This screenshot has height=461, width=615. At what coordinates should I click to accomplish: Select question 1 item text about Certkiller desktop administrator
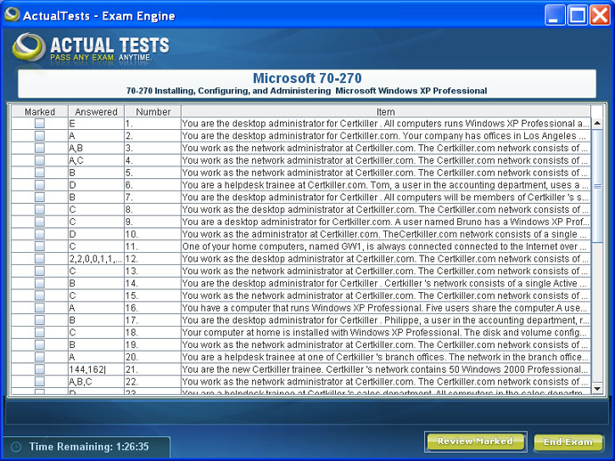(x=386, y=124)
